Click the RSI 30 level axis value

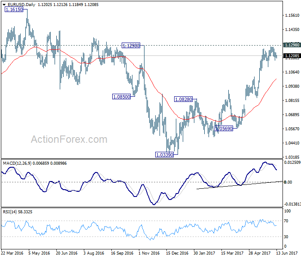pyautogui.click(x=286, y=236)
